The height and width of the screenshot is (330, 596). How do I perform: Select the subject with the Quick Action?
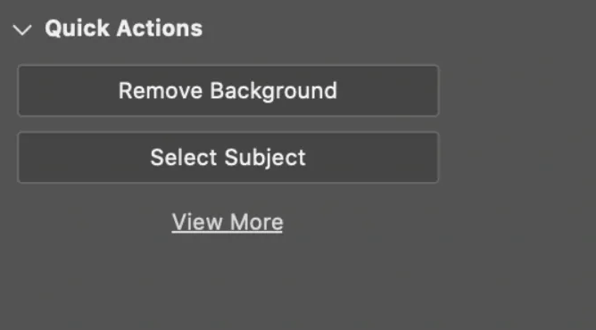pos(228,157)
